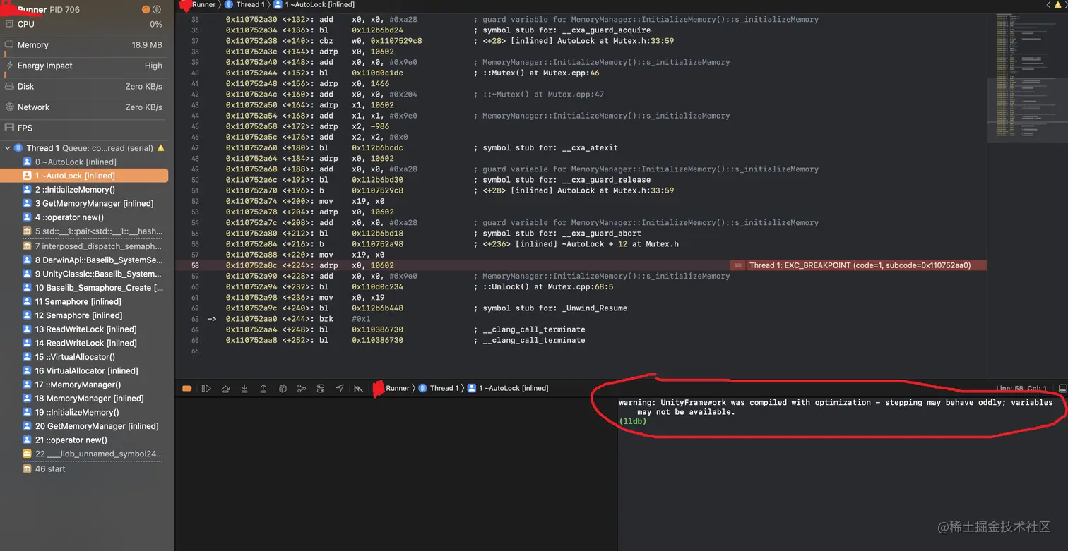
Task: Open the Disk gauge report
Action: pyautogui.click(x=84, y=86)
